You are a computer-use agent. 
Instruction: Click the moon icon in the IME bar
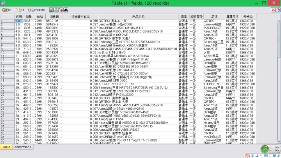coord(257,156)
